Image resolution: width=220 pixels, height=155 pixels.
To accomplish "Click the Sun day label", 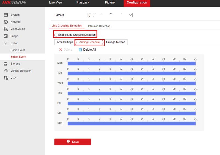I will (x=60, y=123).
